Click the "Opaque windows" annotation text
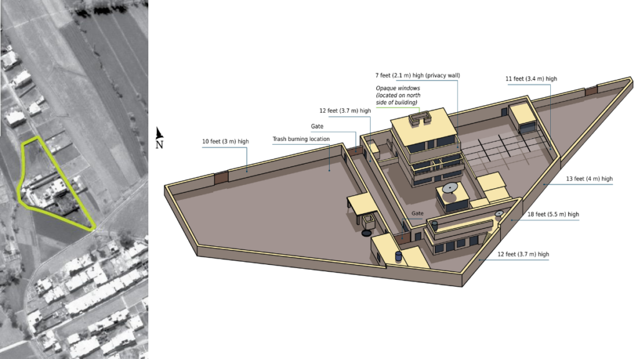The height and width of the screenshot is (359, 638). click(398, 88)
